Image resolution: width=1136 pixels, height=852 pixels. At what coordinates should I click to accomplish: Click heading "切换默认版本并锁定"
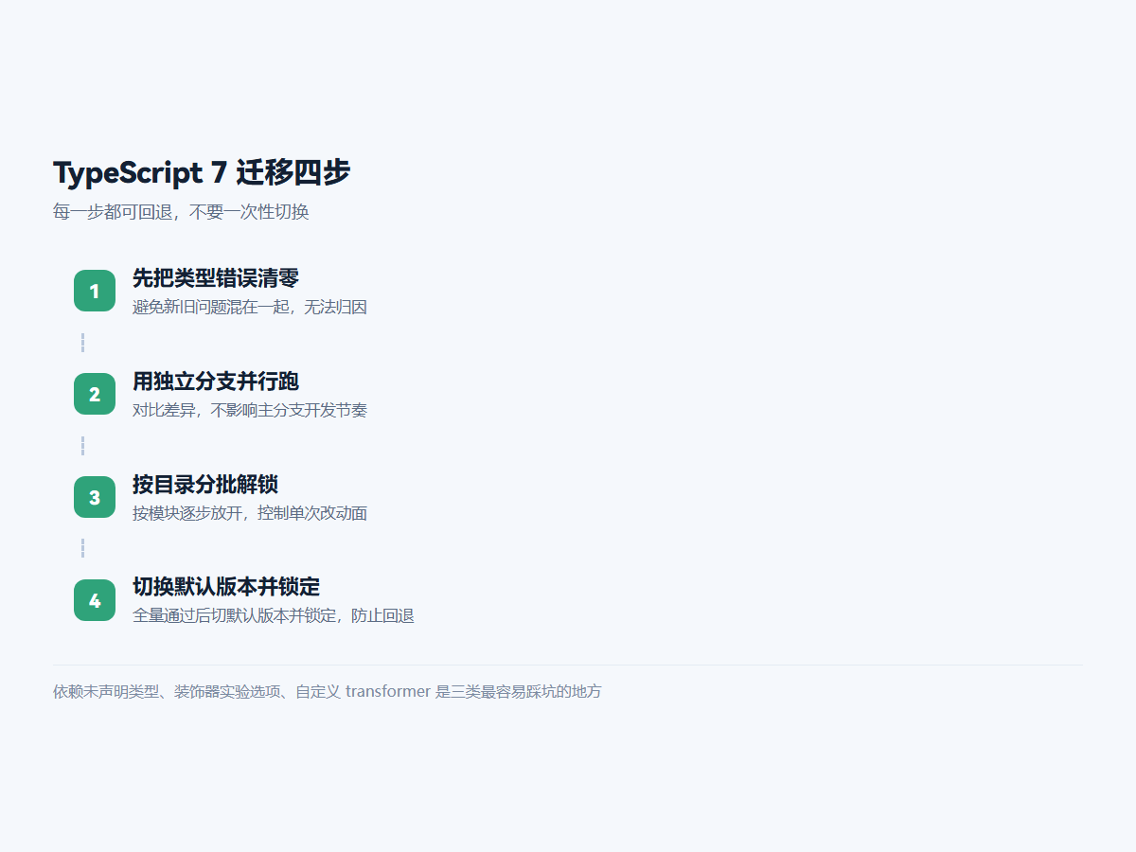click(226, 586)
